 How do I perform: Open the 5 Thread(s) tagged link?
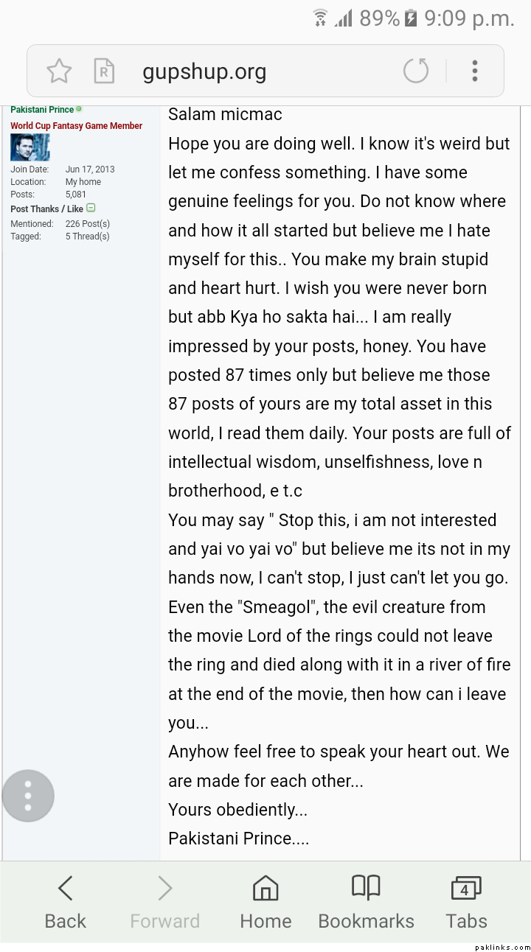tap(87, 237)
